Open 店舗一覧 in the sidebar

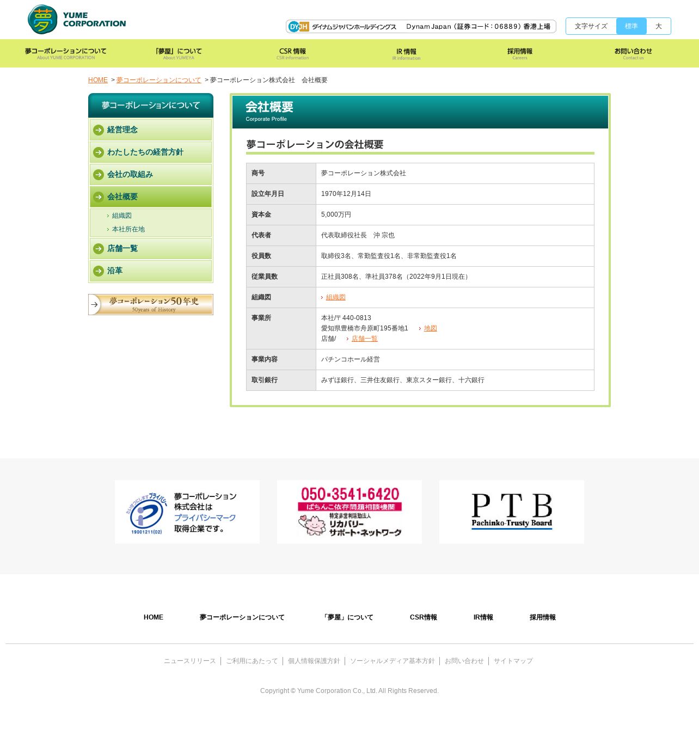151,249
